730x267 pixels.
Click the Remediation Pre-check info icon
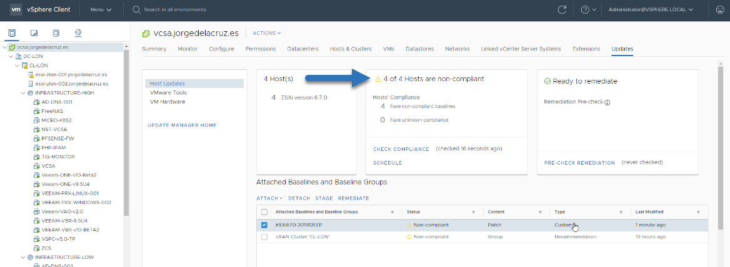click(607, 102)
